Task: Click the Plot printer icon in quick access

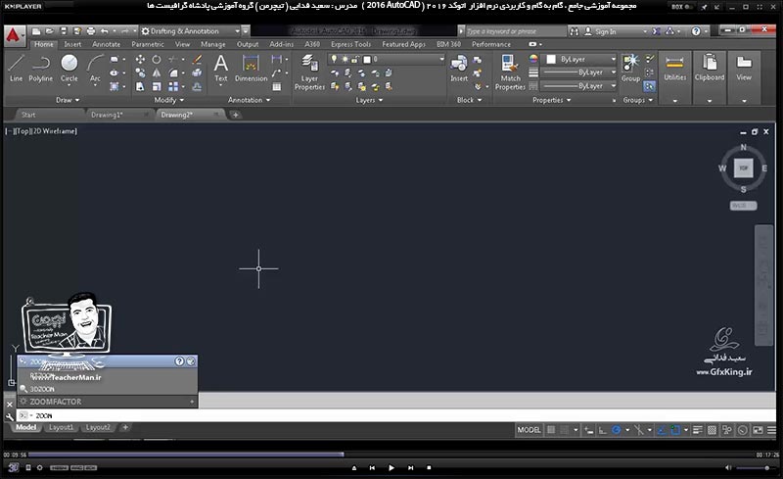Action: point(90,31)
